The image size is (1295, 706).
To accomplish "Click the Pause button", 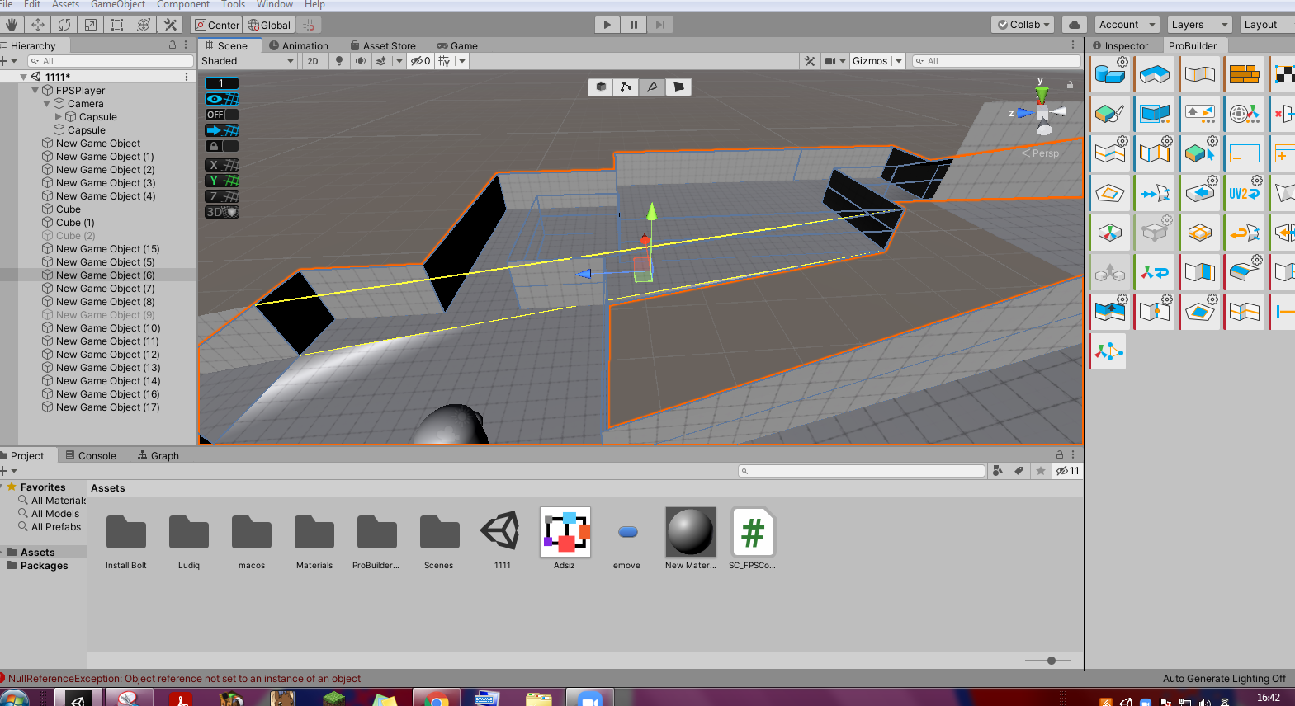I will coord(633,25).
